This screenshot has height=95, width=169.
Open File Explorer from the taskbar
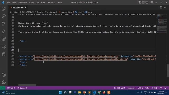(x=80, y=92)
